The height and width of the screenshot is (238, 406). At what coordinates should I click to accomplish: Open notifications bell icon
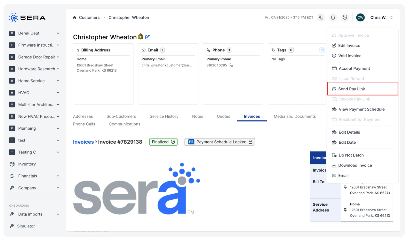click(333, 18)
